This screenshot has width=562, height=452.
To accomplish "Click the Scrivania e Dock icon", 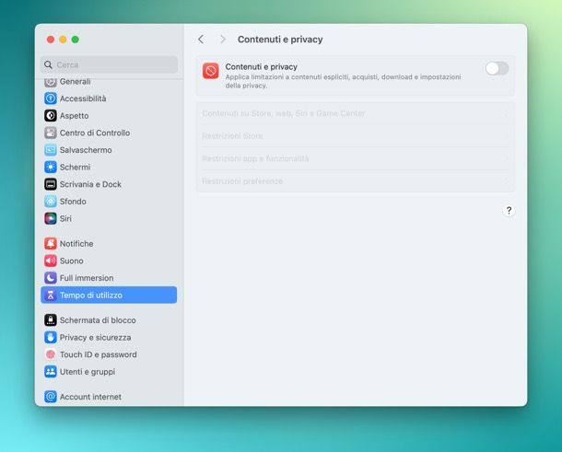I will coord(51,184).
